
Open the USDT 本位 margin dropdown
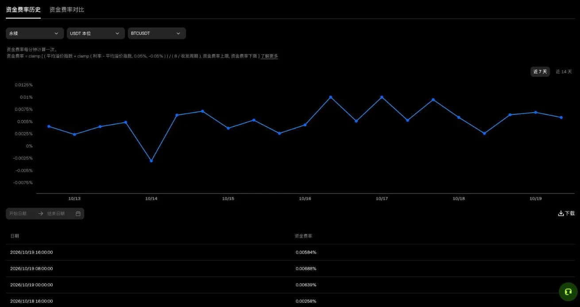[96, 34]
